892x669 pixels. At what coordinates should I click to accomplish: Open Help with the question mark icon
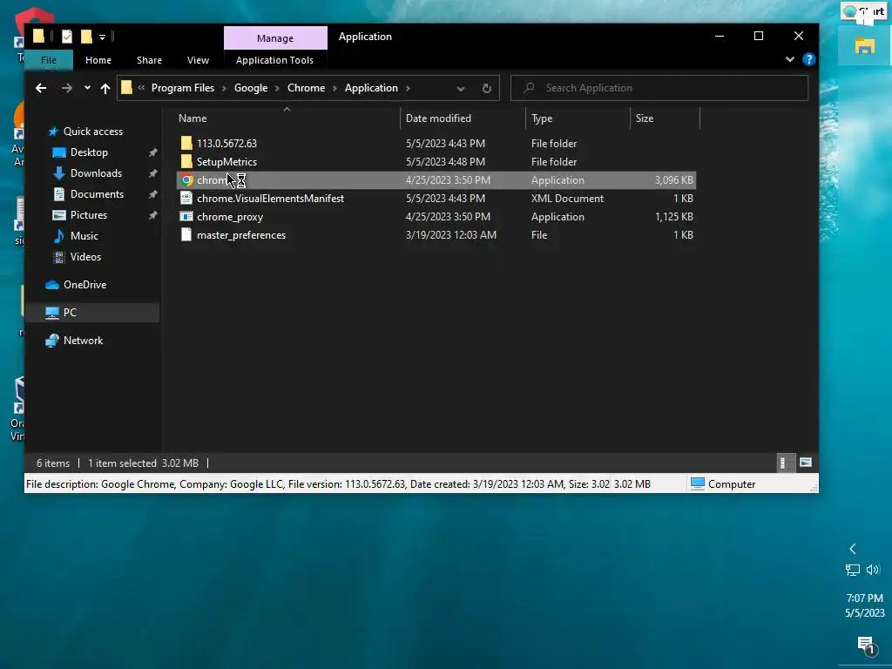pyautogui.click(x=808, y=59)
